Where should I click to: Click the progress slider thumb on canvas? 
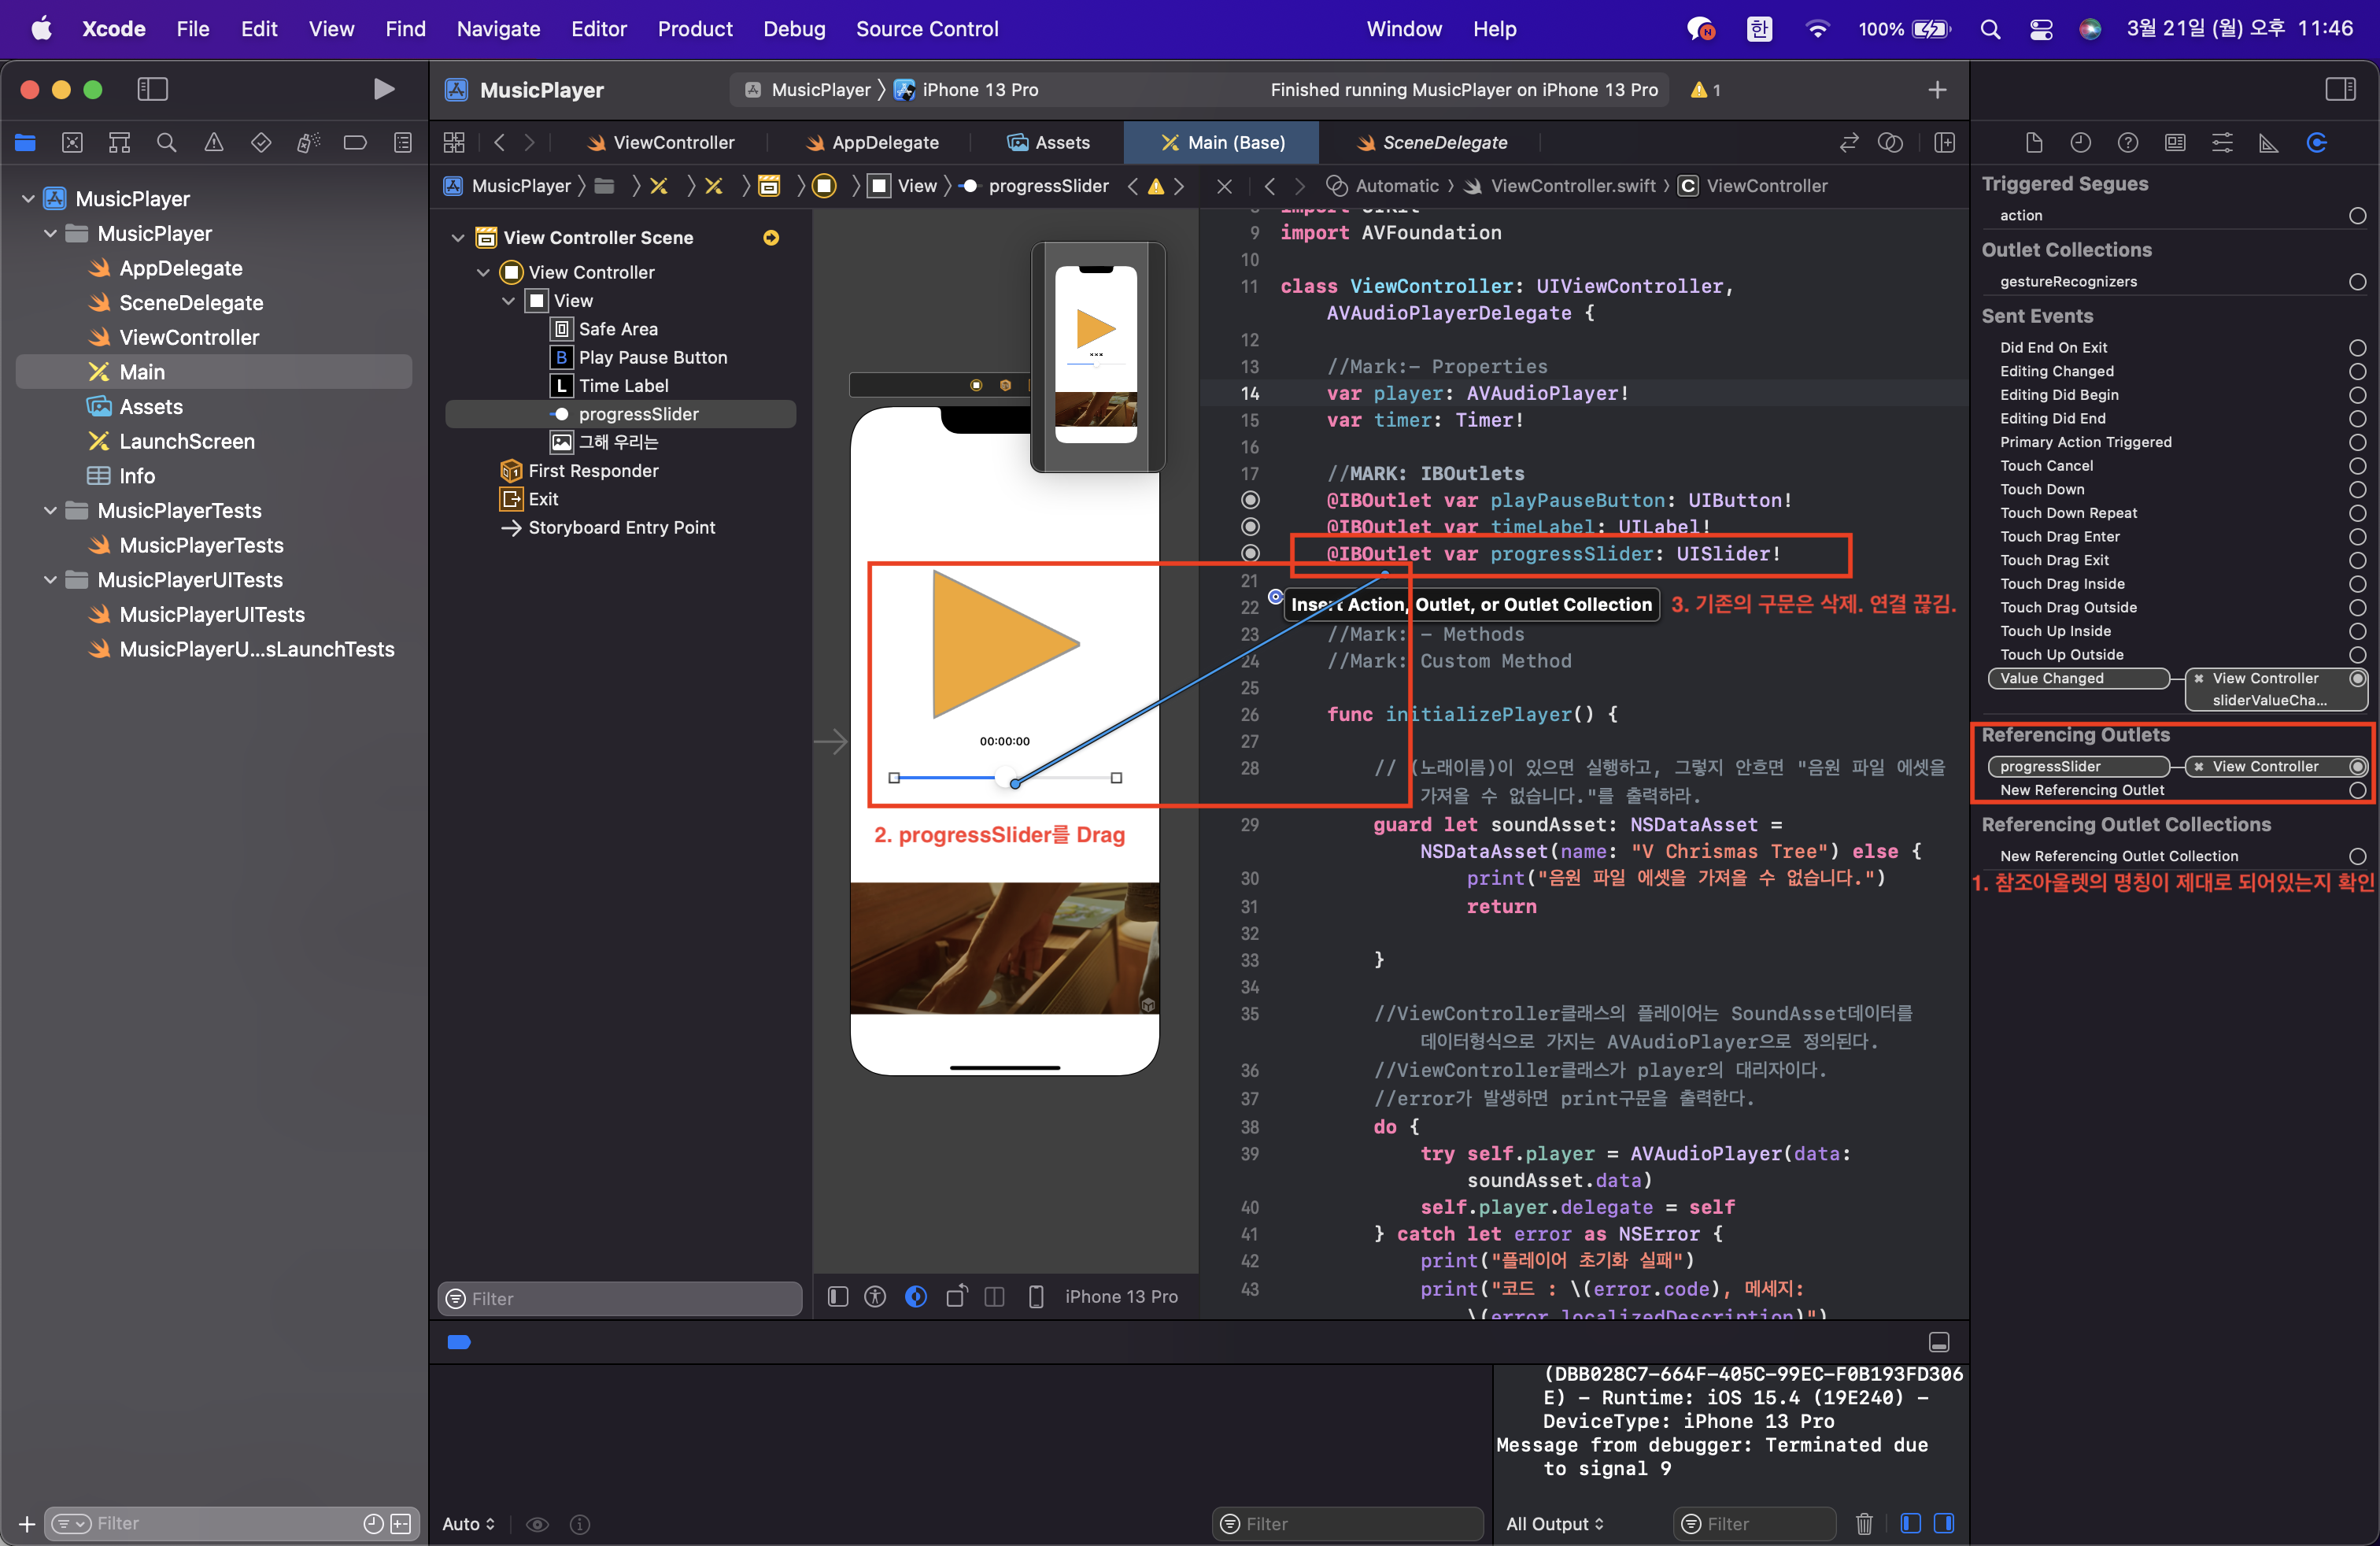pyautogui.click(x=1006, y=778)
